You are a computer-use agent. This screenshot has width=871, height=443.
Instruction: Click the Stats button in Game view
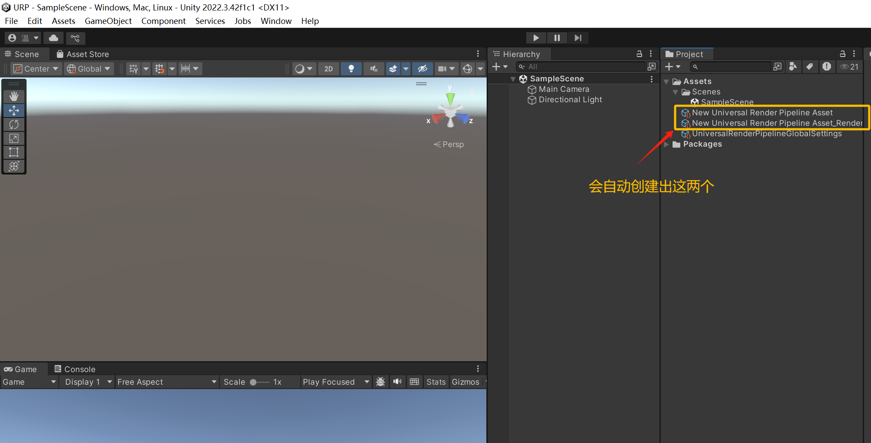(436, 382)
